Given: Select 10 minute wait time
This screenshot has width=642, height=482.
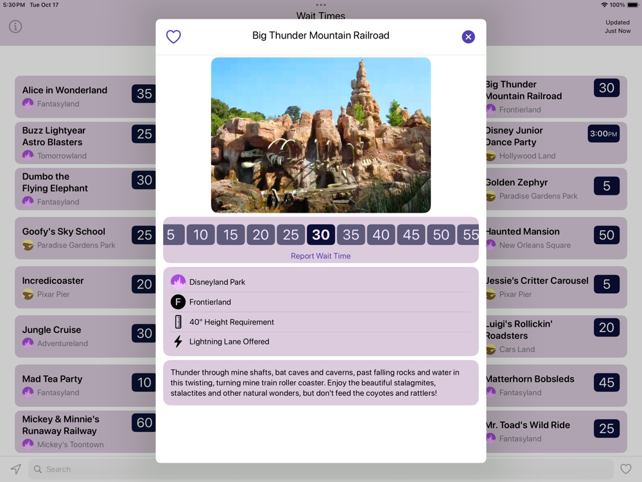Looking at the screenshot, I should pyautogui.click(x=200, y=235).
